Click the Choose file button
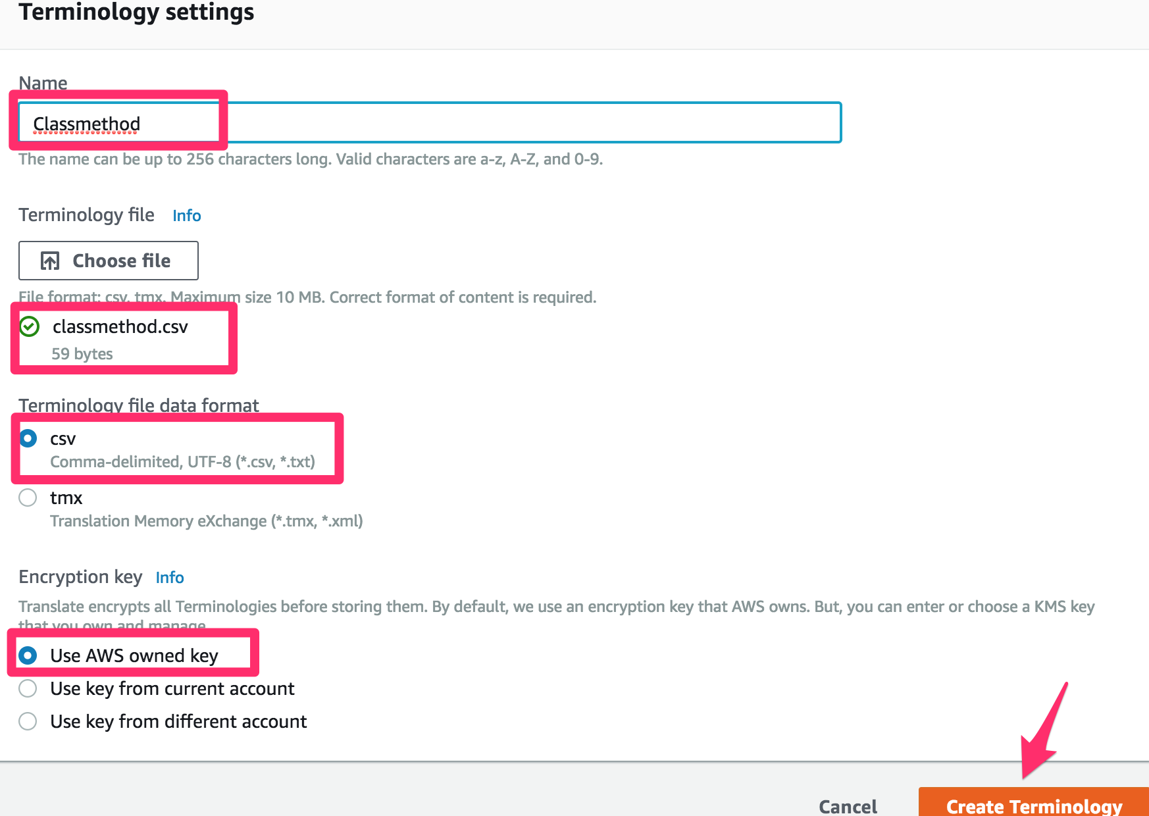Screen dimensions: 1149x816 coord(108,261)
